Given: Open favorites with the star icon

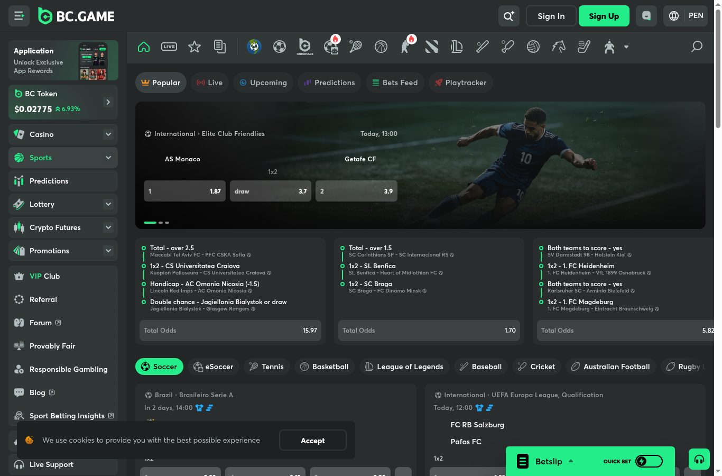Looking at the screenshot, I should tap(195, 47).
